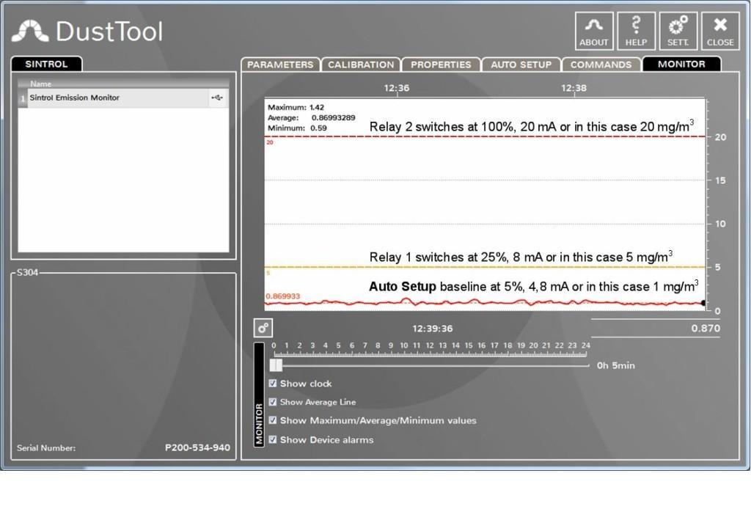
Task: Click the S304 group label
Action: [x=27, y=272]
